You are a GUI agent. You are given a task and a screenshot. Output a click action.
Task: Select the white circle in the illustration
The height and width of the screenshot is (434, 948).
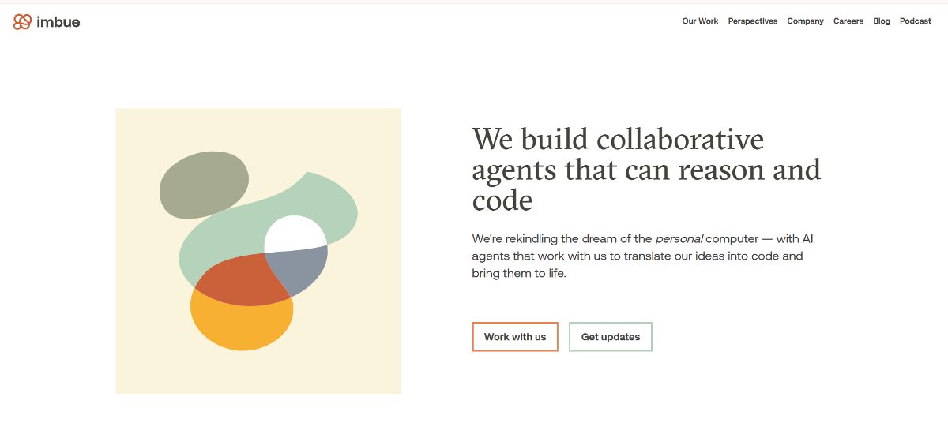click(294, 234)
